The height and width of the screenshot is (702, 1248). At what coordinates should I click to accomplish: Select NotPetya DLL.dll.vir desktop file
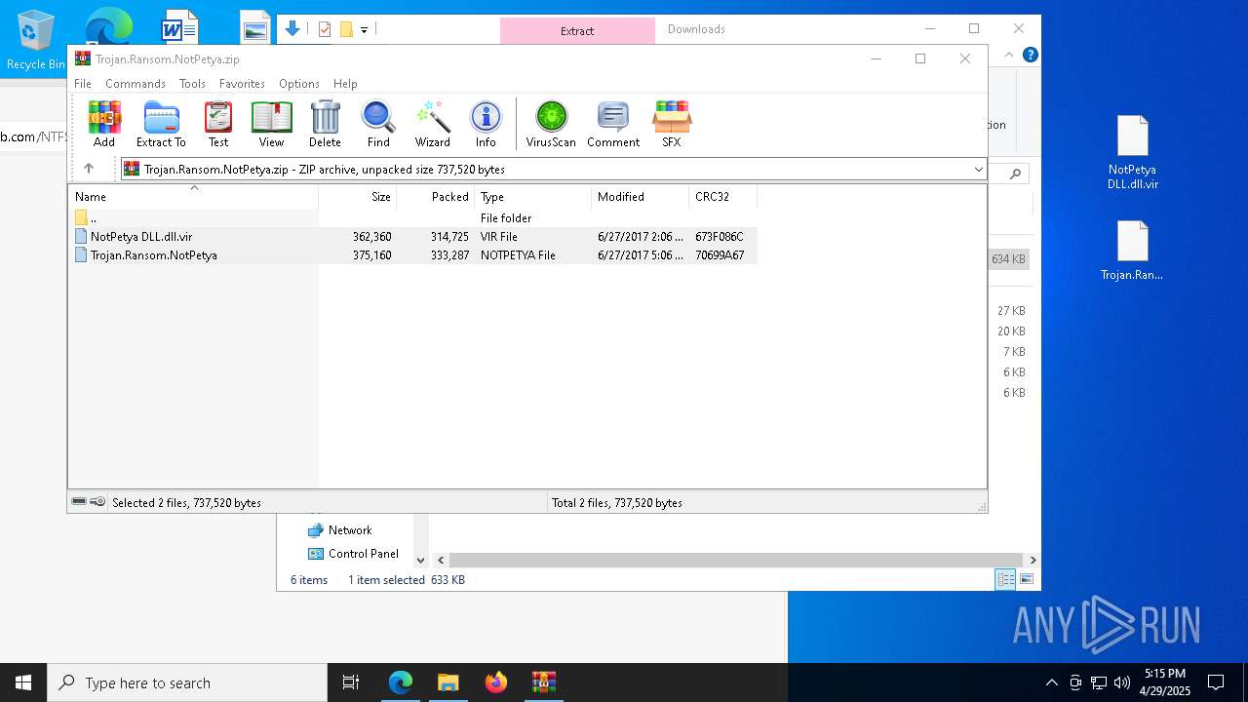[1133, 153]
